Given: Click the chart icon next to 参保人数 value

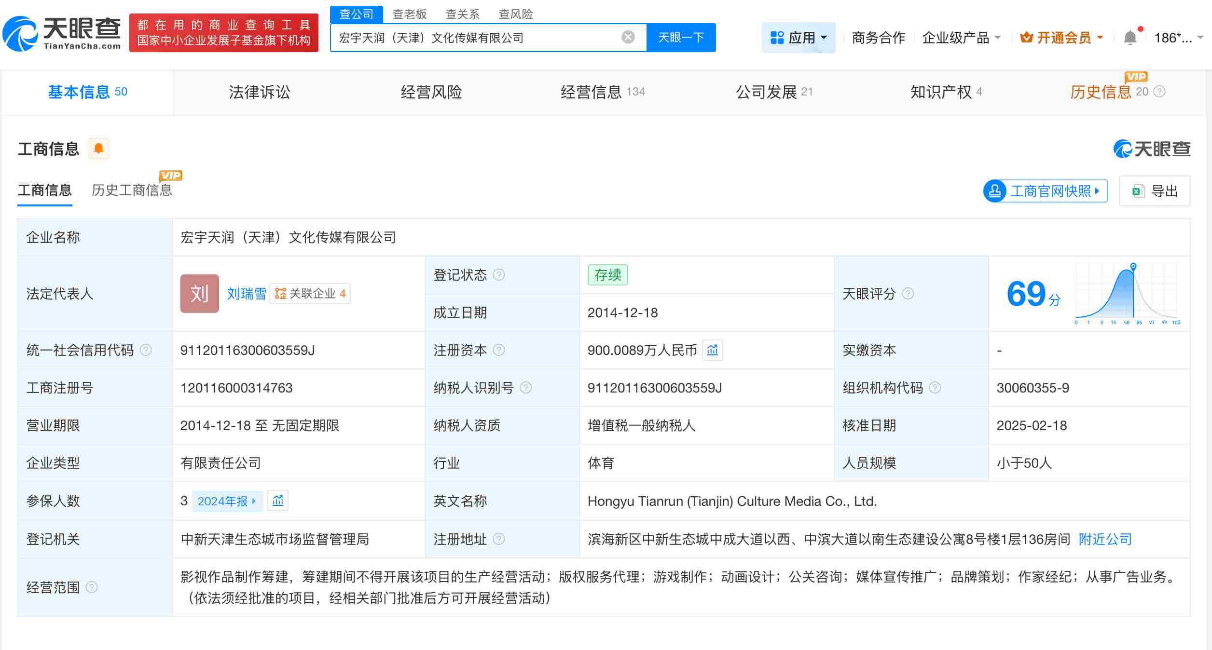Looking at the screenshot, I should pos(277,501).
